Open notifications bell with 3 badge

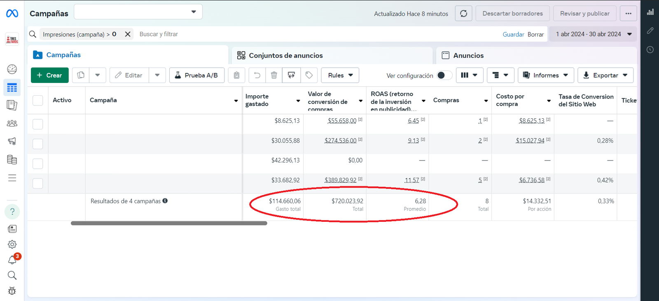[13, 259]
